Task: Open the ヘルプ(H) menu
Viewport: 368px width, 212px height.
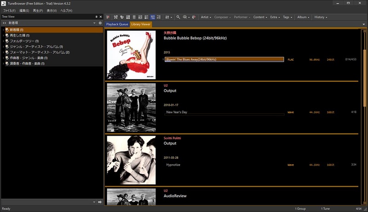Action: point(66,11)
